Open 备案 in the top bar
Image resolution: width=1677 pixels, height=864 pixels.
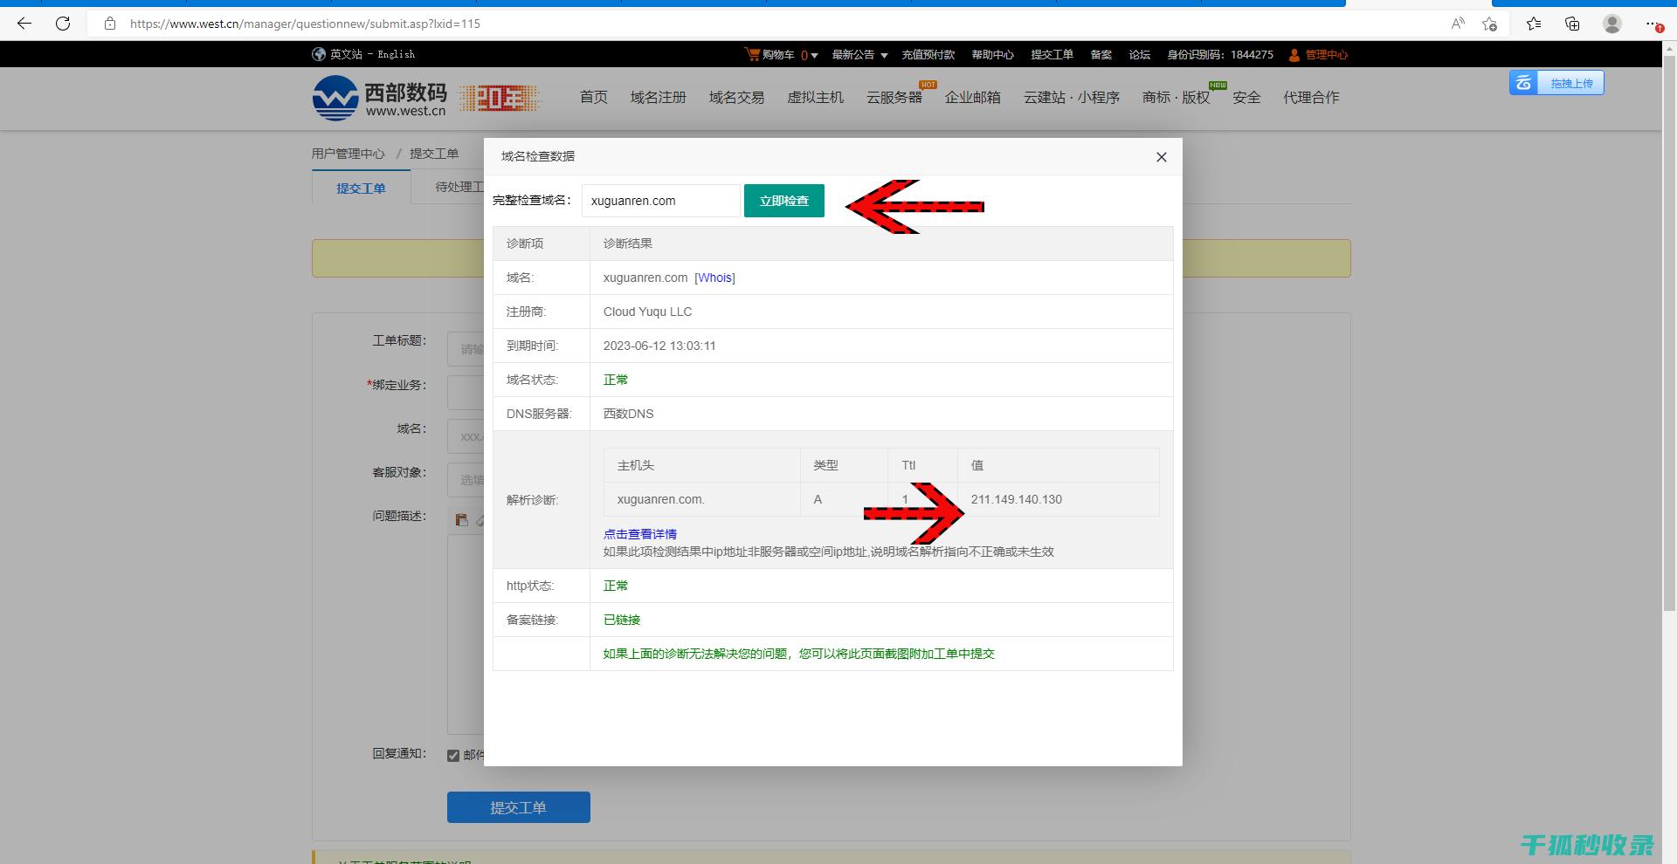click(1101, 54)
